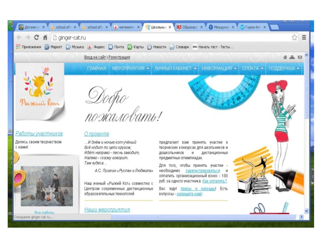Click the envelope mail icon in header
Viewport: 324px width, 243px height.
tap(300, 57)
